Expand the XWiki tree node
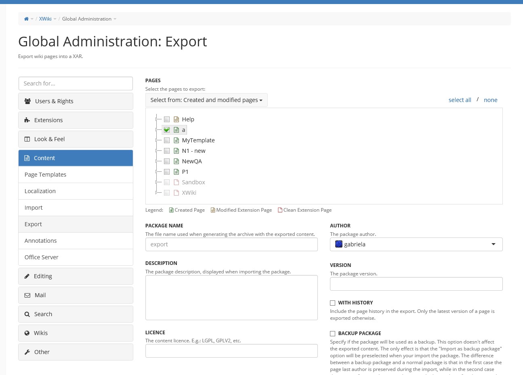This screenshot has height=375, width=523. 157,193
